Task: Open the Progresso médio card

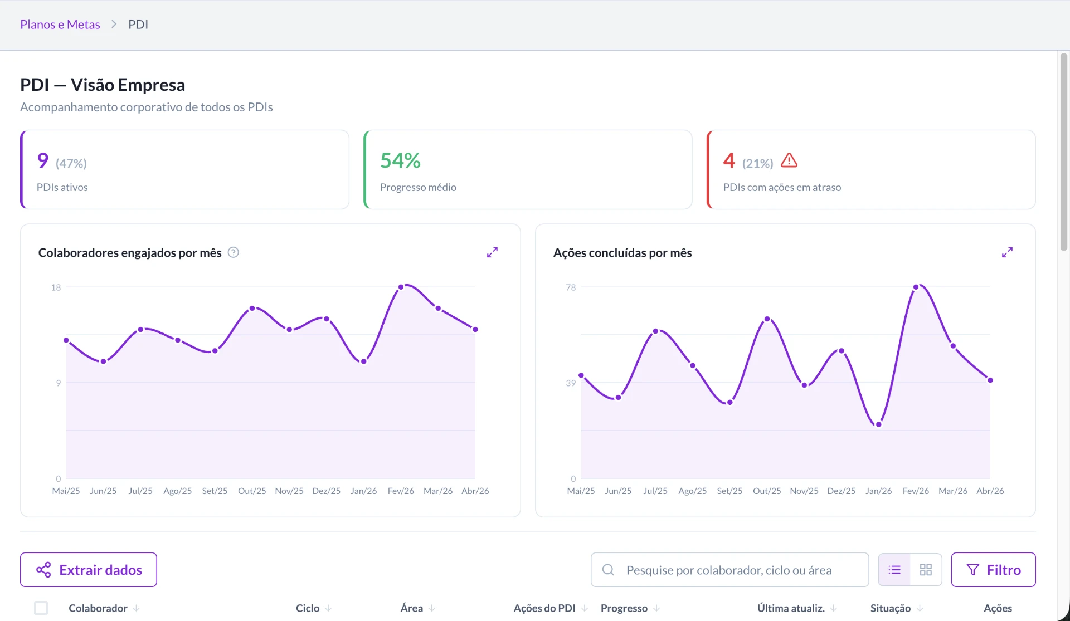Action: 528,170
